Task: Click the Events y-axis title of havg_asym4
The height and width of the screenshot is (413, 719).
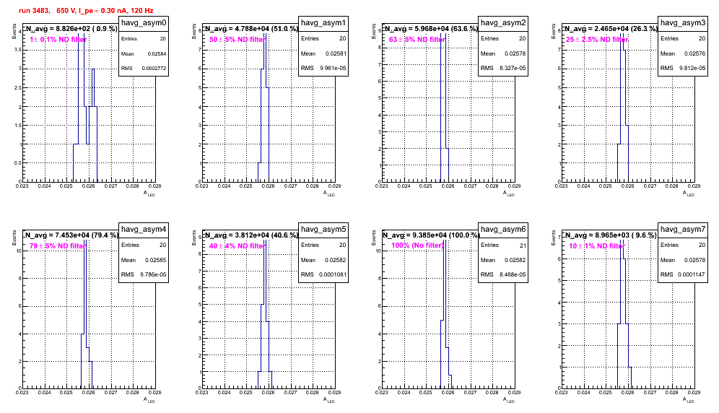Action: (14, 238)
